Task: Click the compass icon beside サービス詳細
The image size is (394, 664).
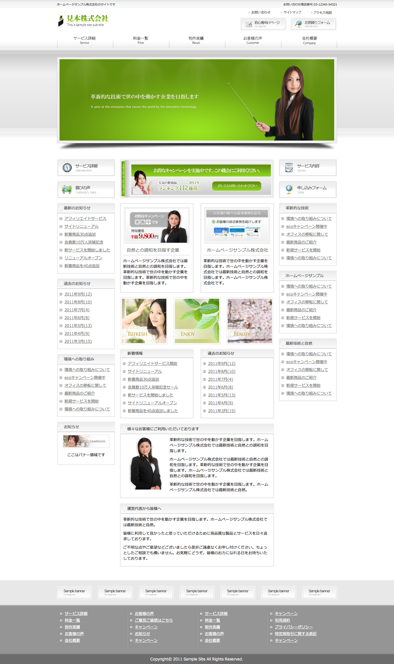Action: (67, 167)
